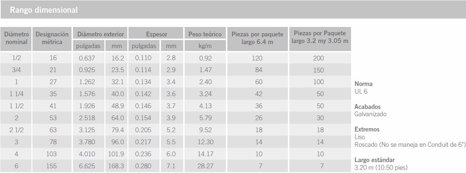Click the metric designation 103 cell
Viewport: 466px width, 173px height.
tap(52, 154)
